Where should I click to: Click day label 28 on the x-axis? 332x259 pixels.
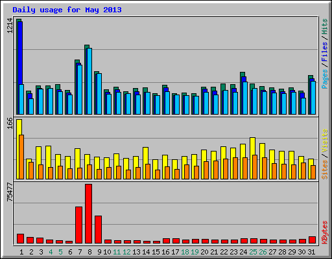click(x=282, y=252)
